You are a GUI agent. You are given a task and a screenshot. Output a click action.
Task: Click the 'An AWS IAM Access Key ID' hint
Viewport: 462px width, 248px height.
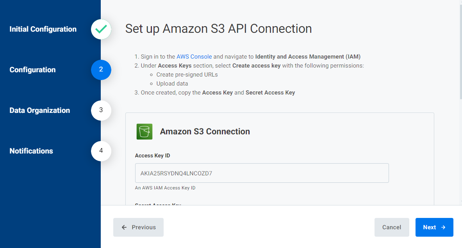(x=165, y=188)
